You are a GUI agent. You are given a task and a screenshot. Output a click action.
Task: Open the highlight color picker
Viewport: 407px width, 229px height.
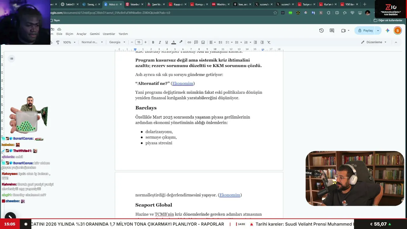point(181,42)
